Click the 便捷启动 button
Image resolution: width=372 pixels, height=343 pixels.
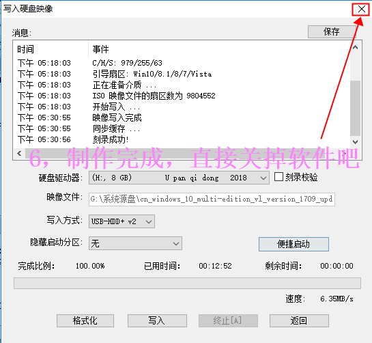pyautogui.click(x=294, y=244)
